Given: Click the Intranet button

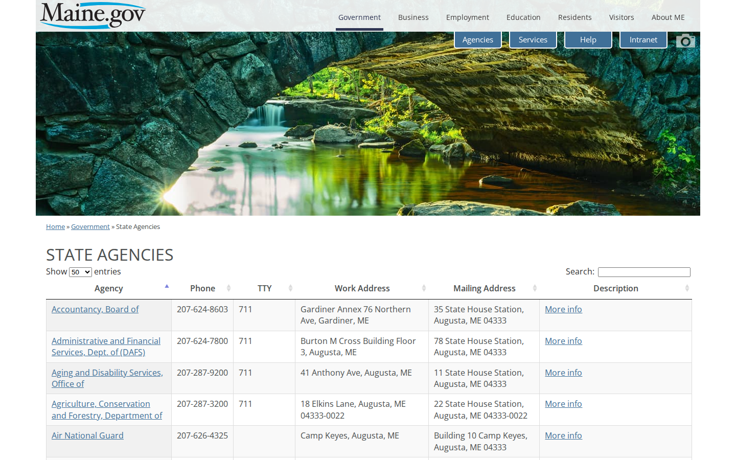Looking at the screenshot, I should click(643, 40).
